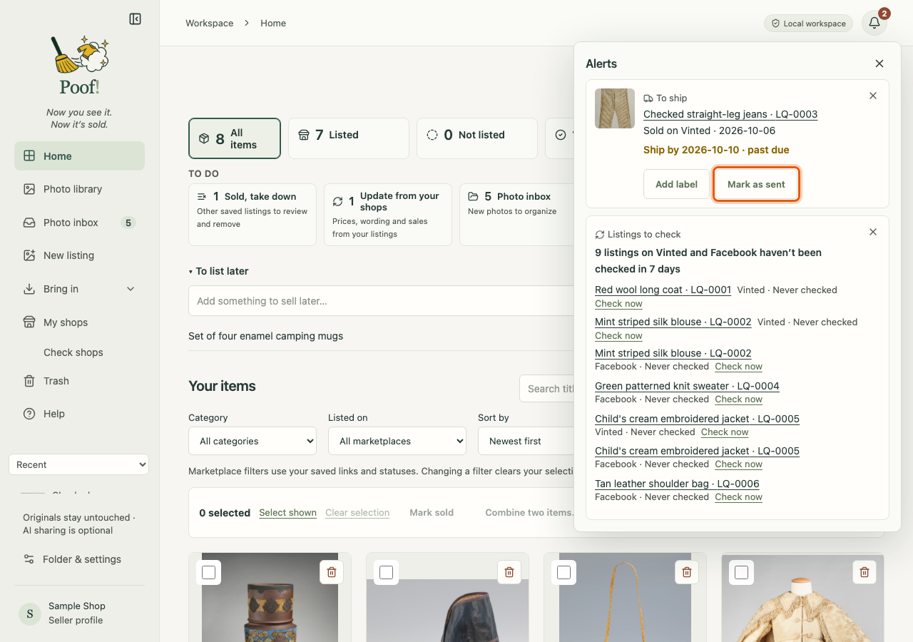Tick the checkbox on the second item card
Image resolution: width=913 pixels, height=642 pixels.
[386, 572]
